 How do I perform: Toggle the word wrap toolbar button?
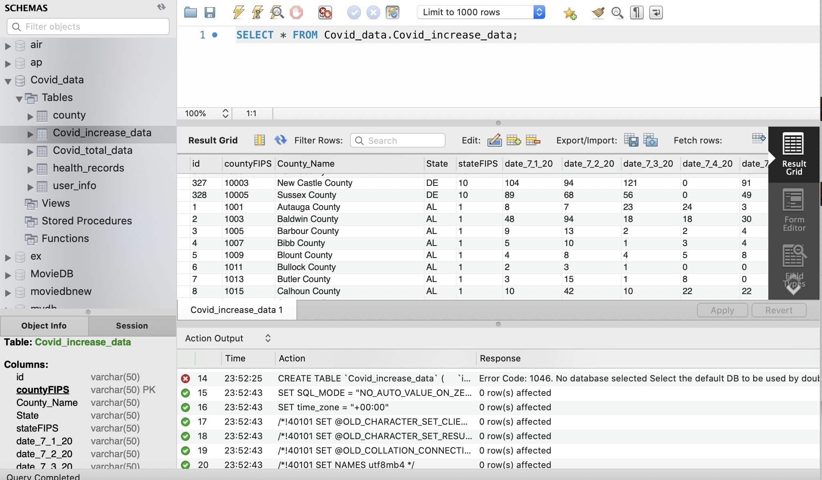tap(656, 12)
